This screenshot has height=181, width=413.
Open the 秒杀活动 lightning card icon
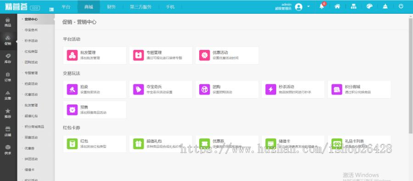(271, 89)
